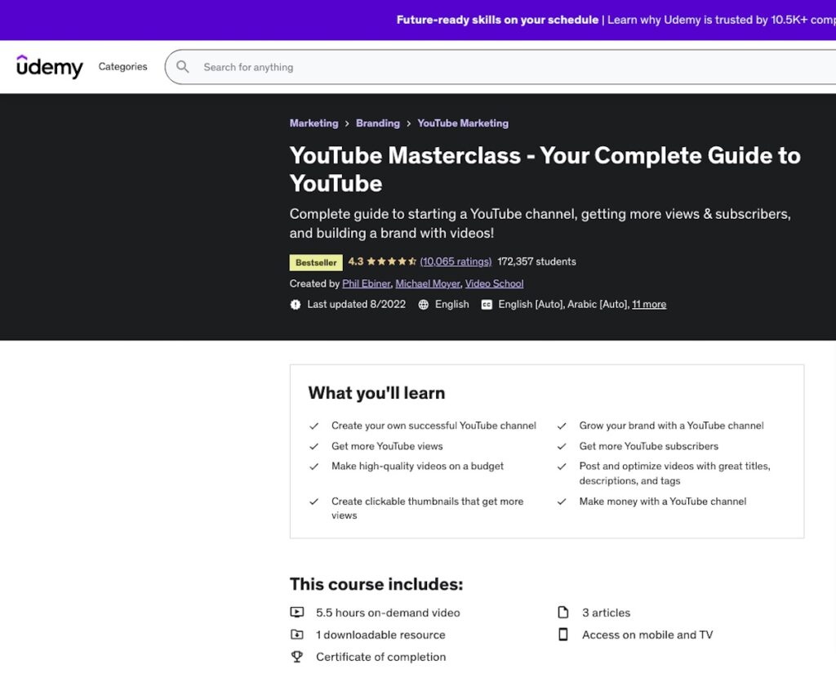This screenshot has height=674, width=836.
Task: Click 3 articles text
Action: [607, 613]
